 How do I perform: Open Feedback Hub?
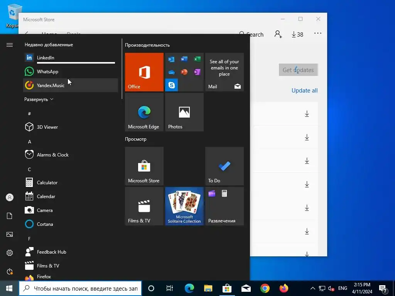click(x=71, y=252)
